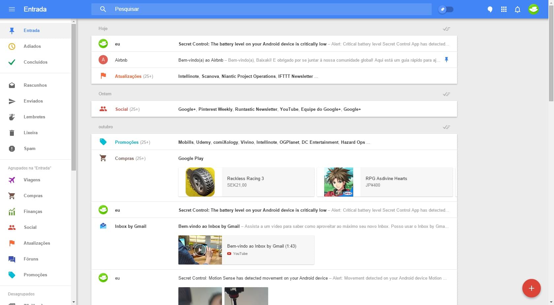
Task: Open the hamburger main menu
Action: pyautogui.click(x=12, y=9)
